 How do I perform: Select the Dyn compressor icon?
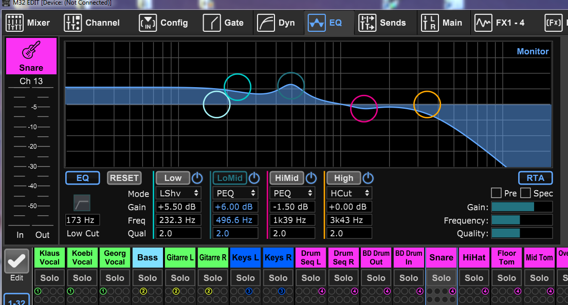click(x=266, y=23)
